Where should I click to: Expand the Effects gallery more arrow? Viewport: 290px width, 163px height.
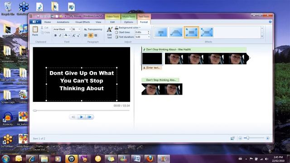[262, 37]
